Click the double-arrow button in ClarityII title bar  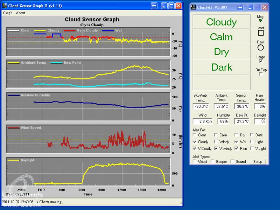(x=240, y=7)
